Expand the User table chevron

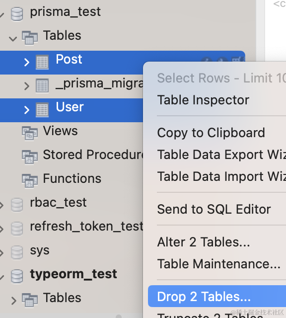pos(26,110)
